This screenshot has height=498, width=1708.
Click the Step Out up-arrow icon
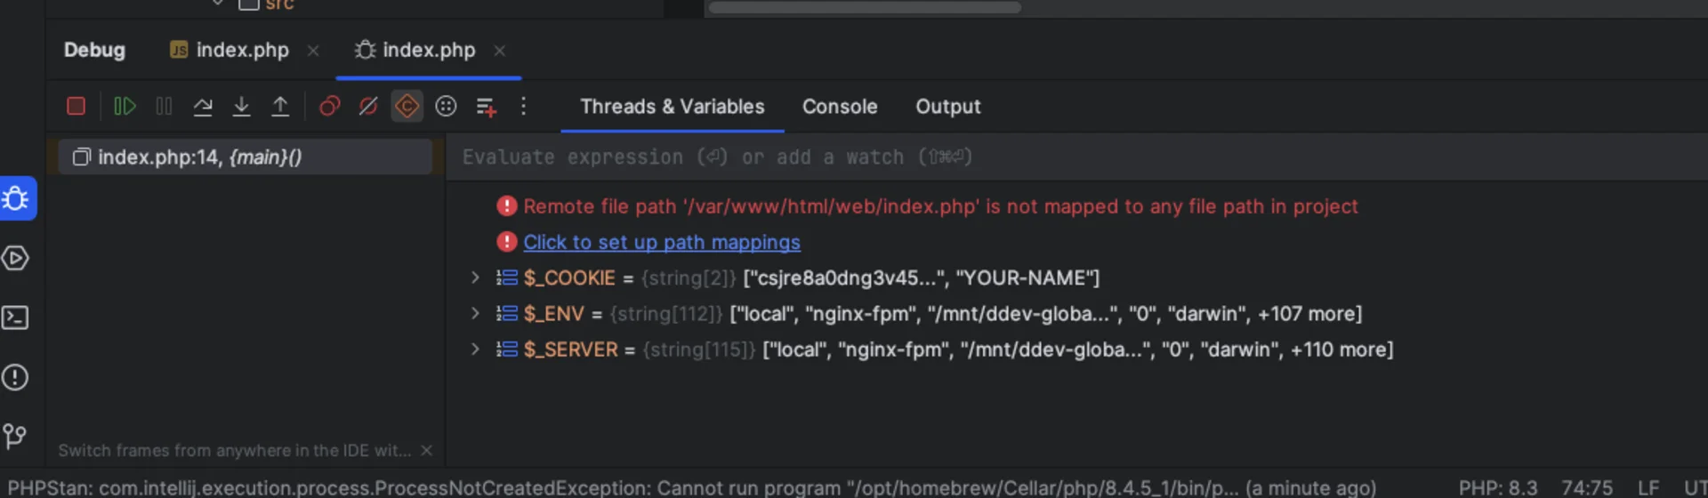pos(280,107)
